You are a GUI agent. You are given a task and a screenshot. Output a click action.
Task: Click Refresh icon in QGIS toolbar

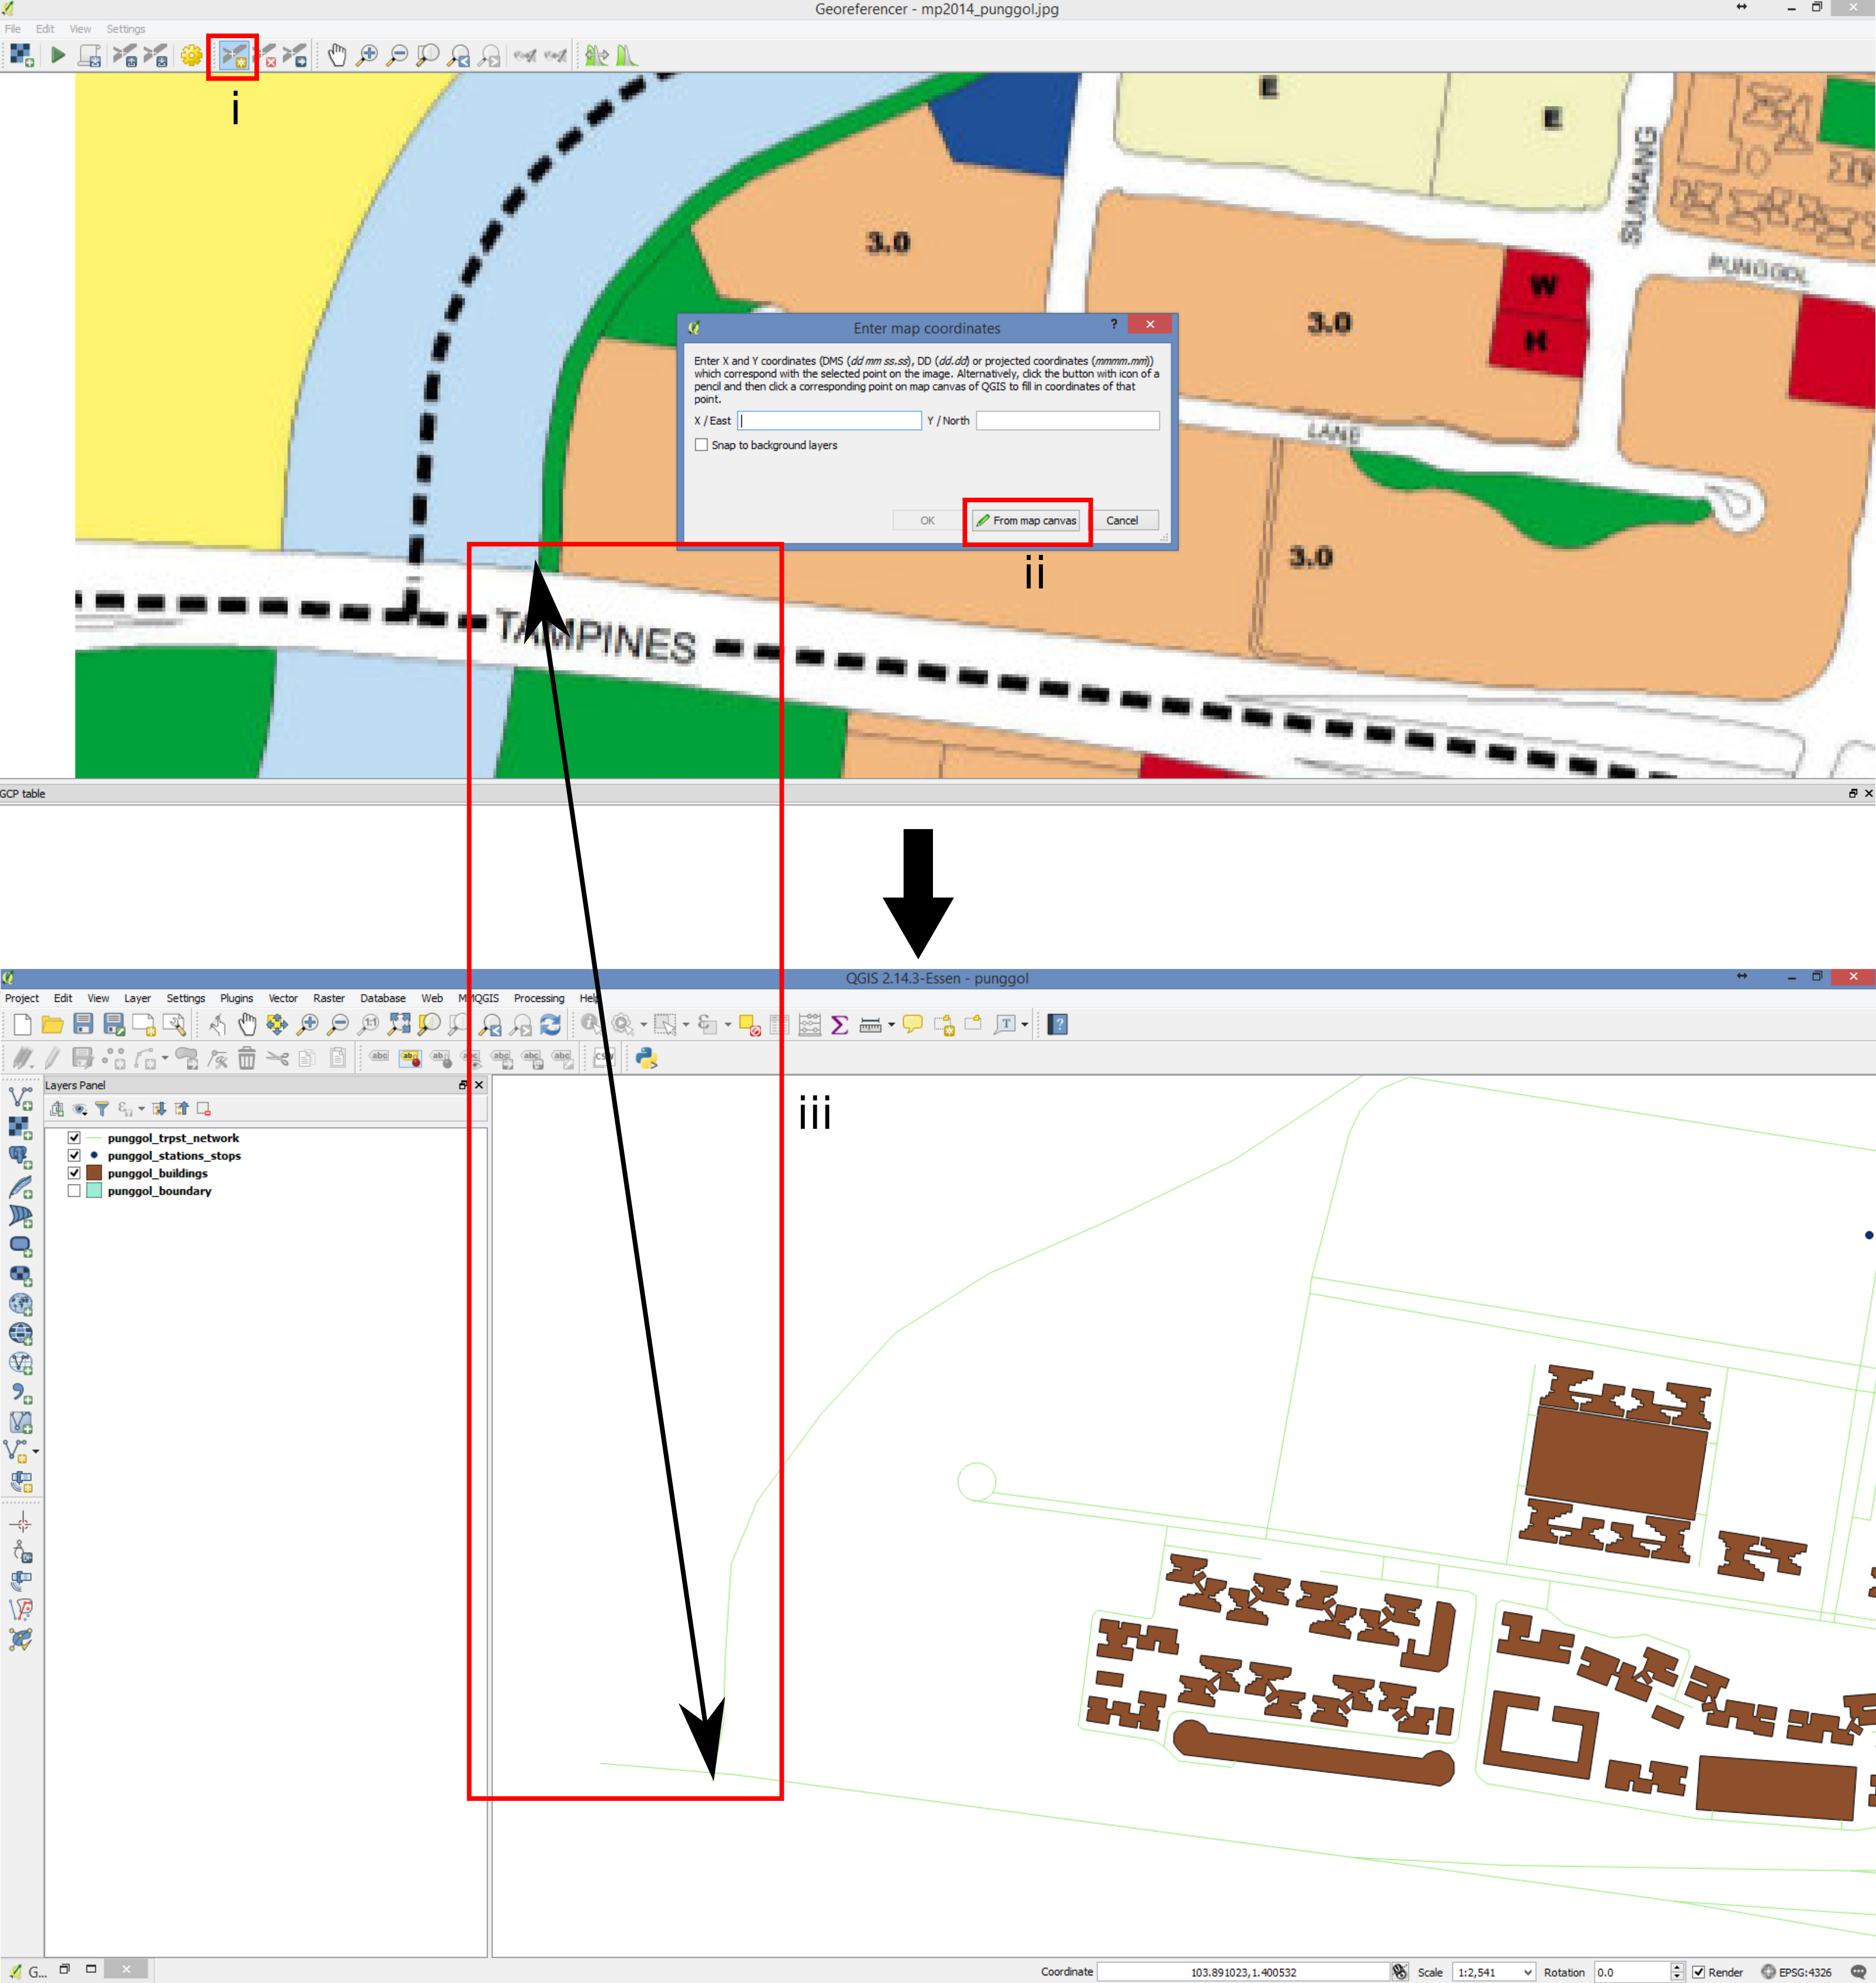(x=550, y=1024)
